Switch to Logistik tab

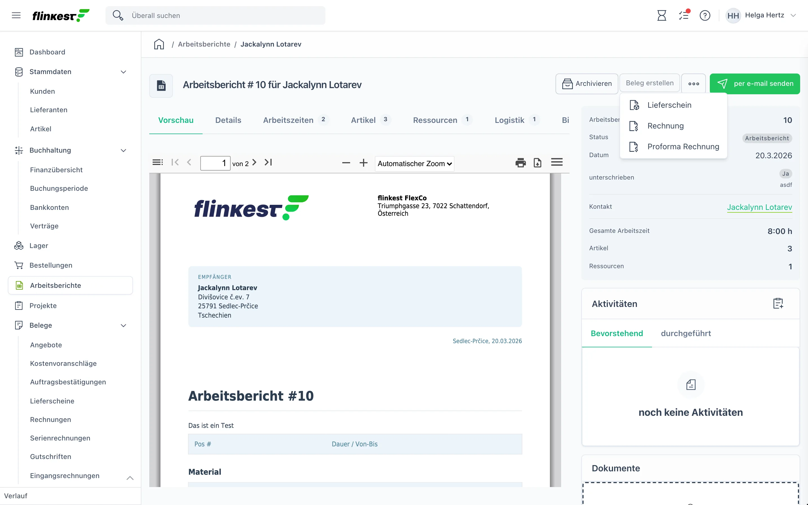517,120
